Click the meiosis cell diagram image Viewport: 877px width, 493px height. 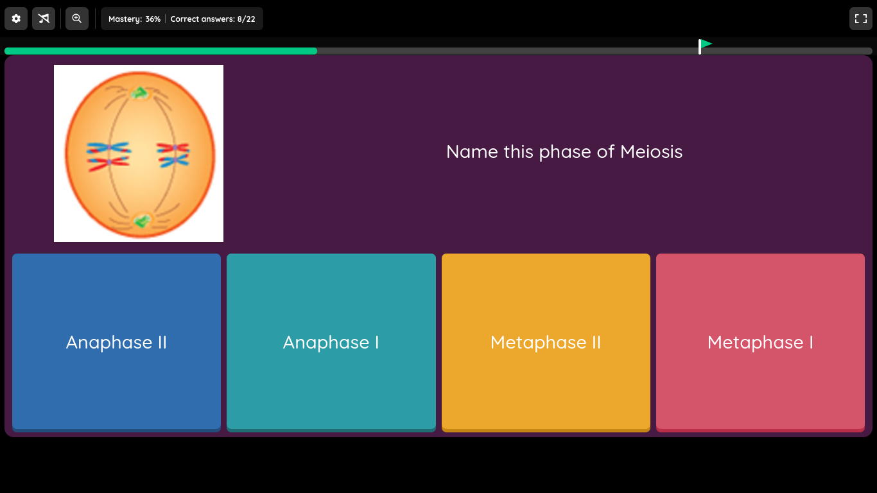139,153
